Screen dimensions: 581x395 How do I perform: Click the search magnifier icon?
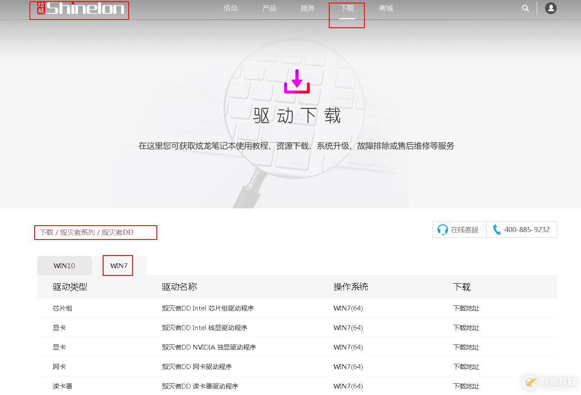(525, 8)
